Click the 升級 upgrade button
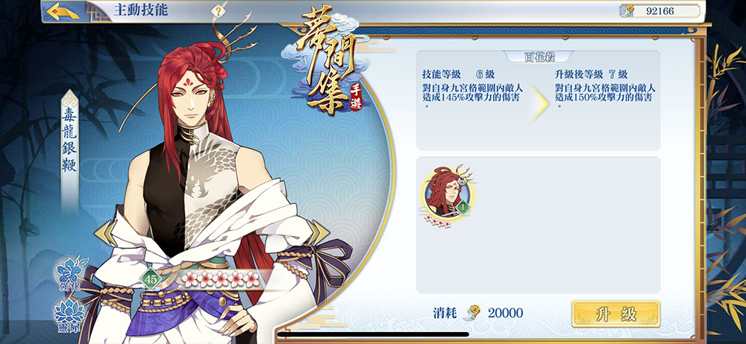Viewport: 746px width, 344px height. [615, 313]
